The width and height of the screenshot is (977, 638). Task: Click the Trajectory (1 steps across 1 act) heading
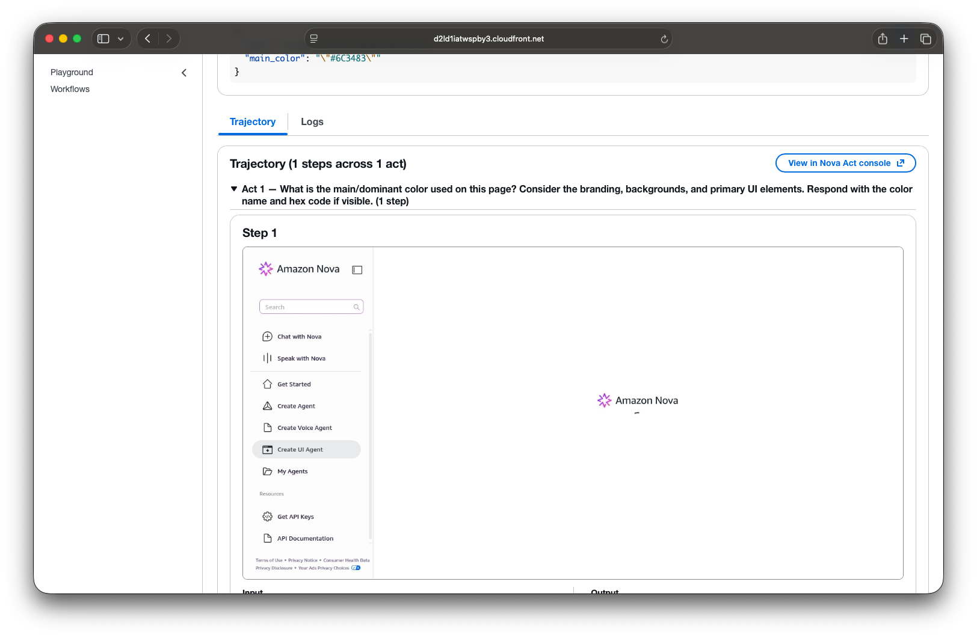click(x=318, y=164)
